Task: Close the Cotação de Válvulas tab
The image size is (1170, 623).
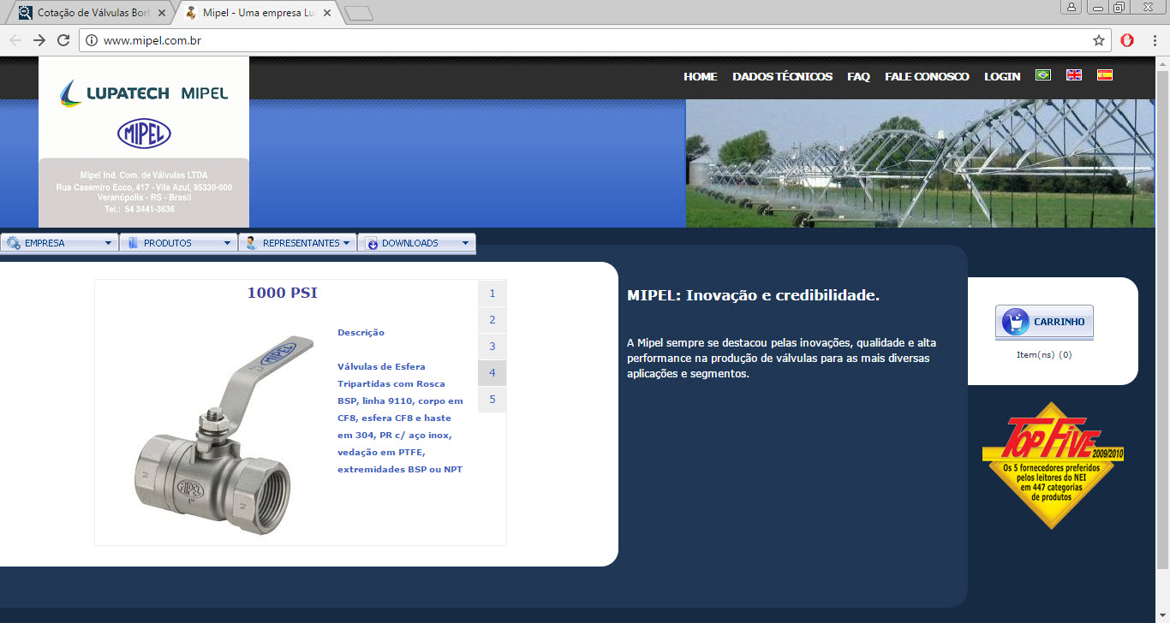Action: coord(162,13)
